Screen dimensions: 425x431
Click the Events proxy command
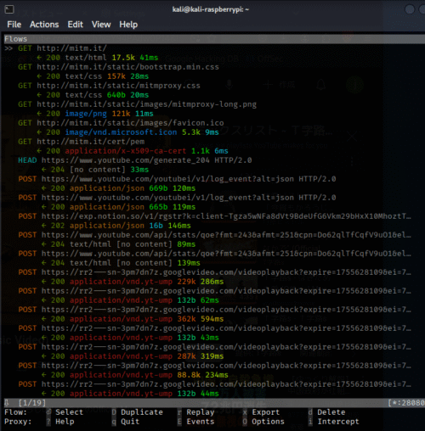tap(201, 422)
